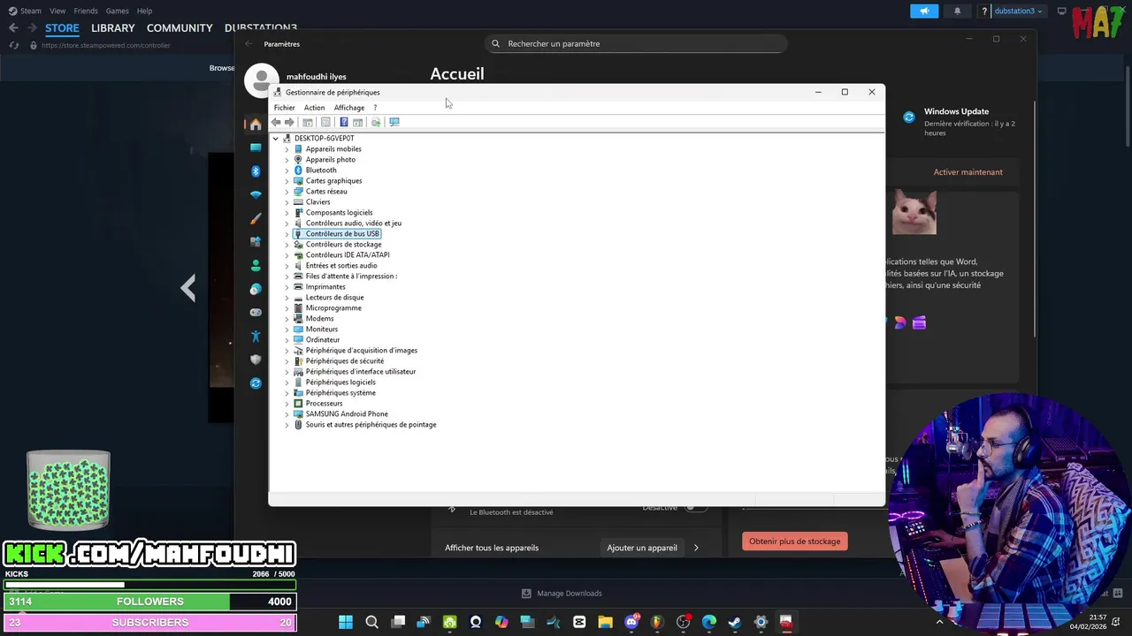Click Activer maintenant link
The width and height of the screenshot is (1132, 636).
[968, 172]
